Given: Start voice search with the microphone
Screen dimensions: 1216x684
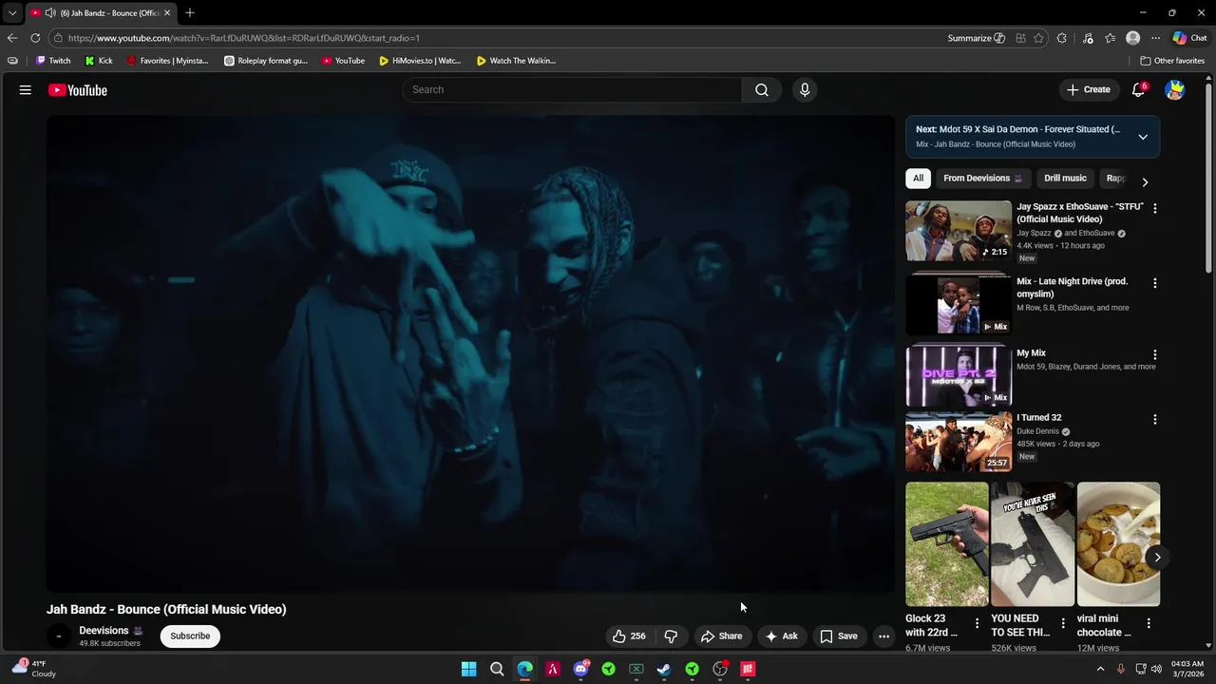Looking at the screenshot, I should (x=805, y=89).
